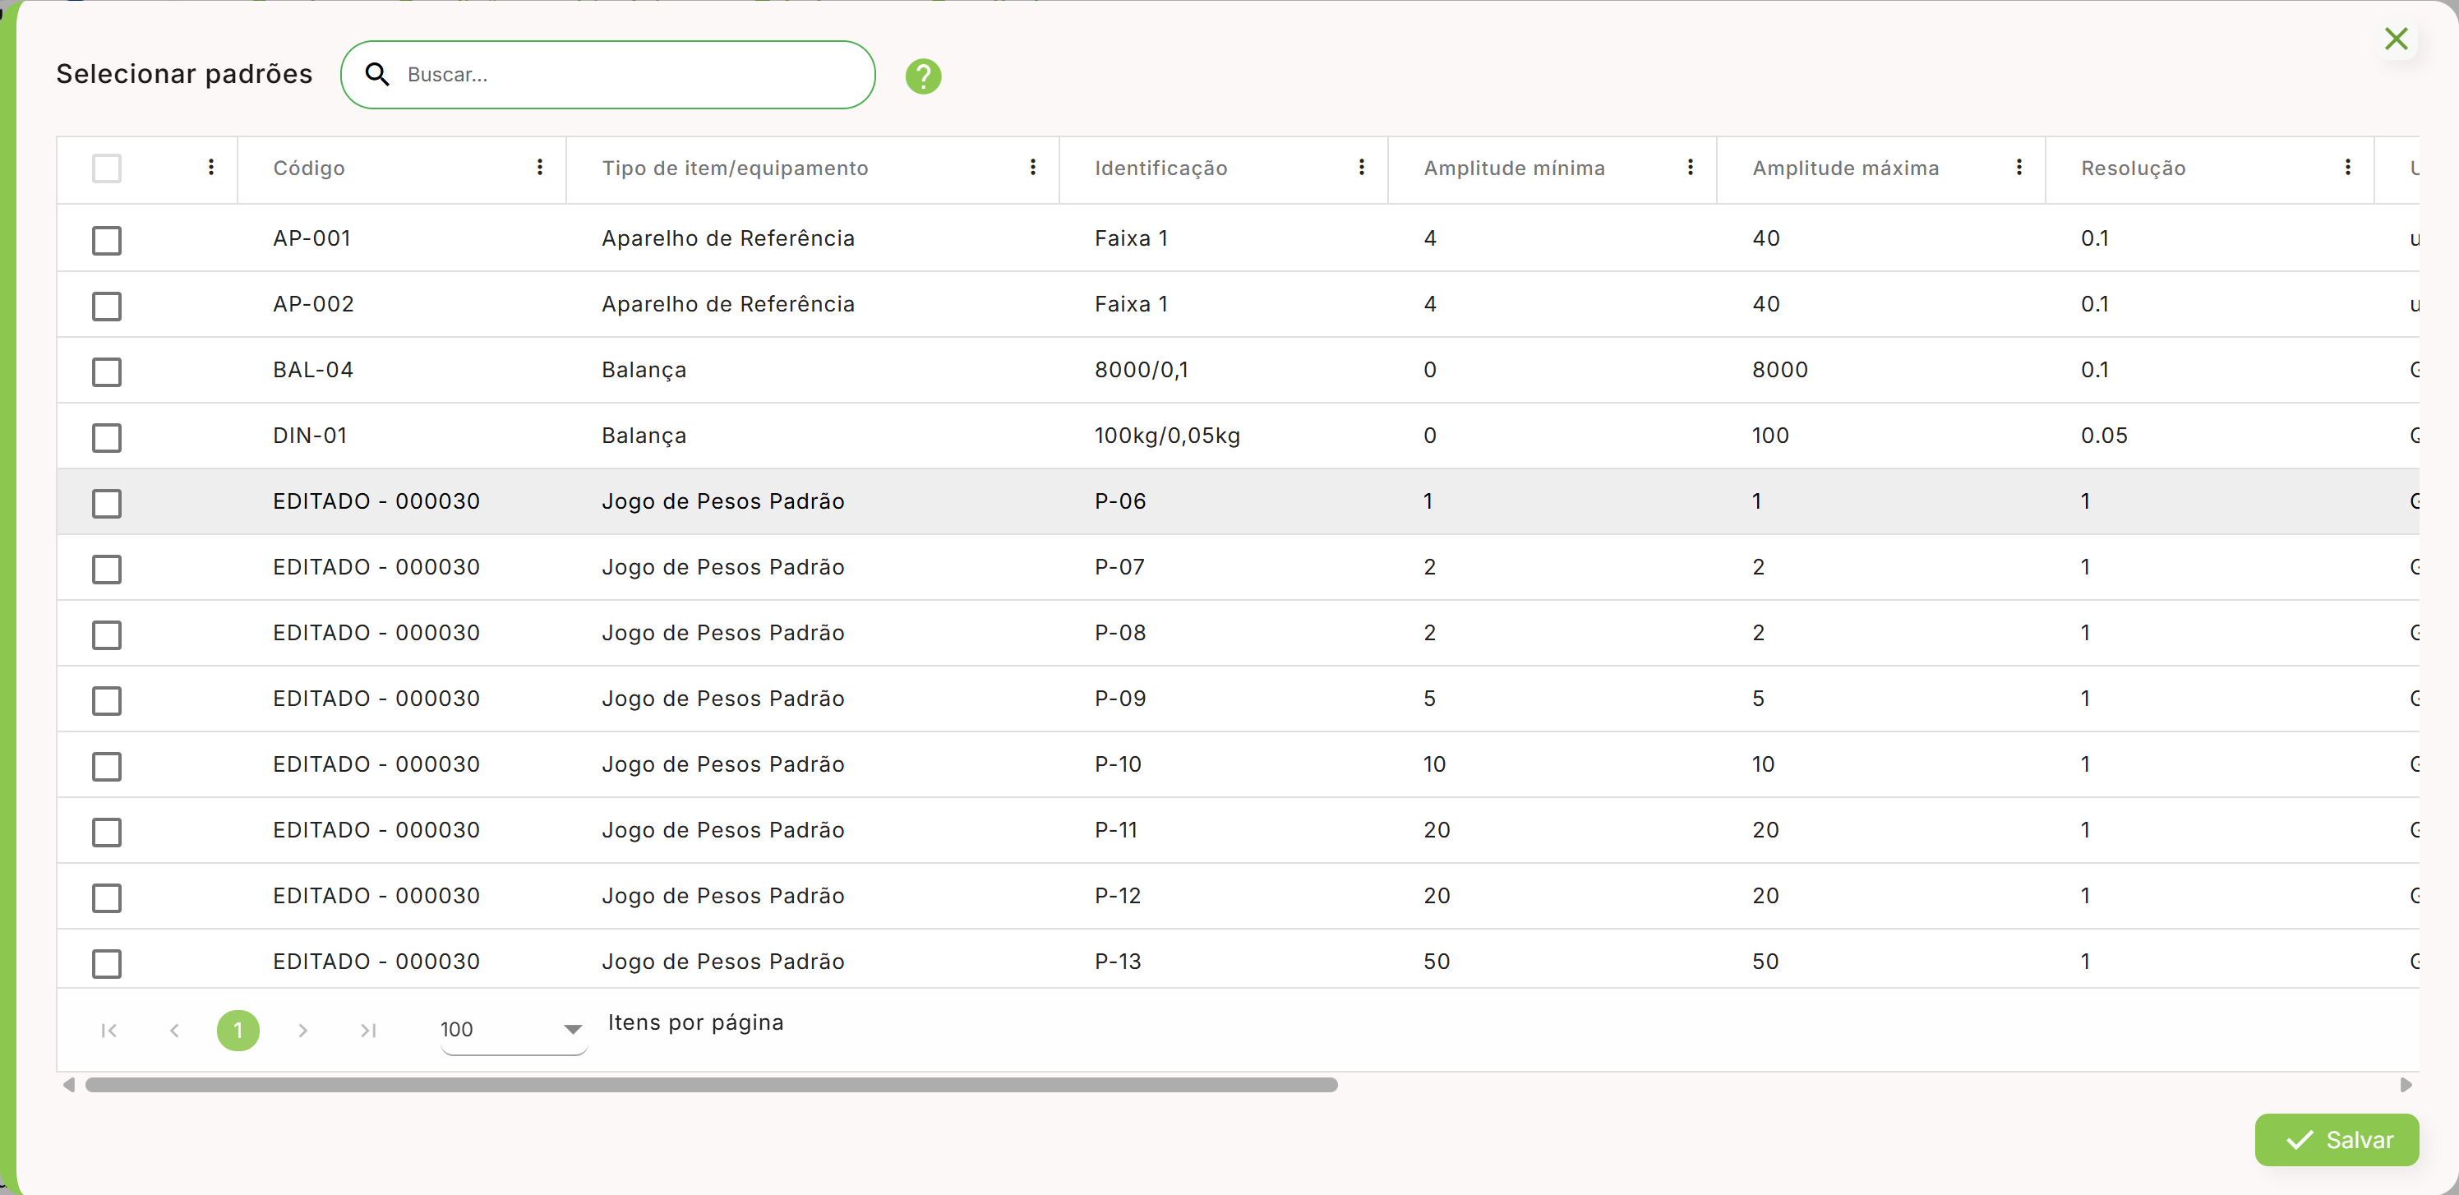Sort by the Identificação column header
2459x1195 pixels.
click(1160, 168)
